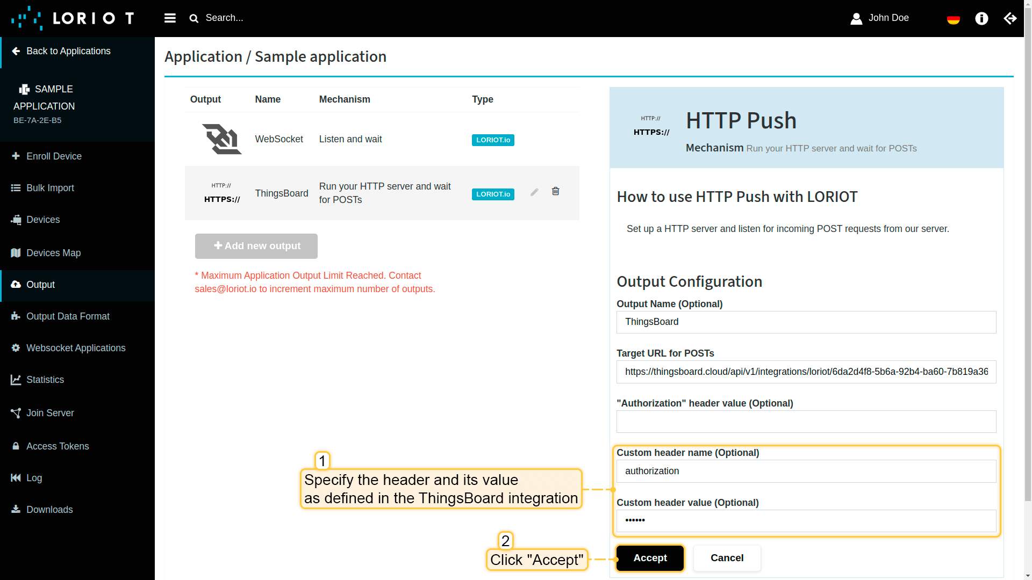Open Join Server section
The height and width of the screenshot is (580, 1032).
[x=50, y=413]
